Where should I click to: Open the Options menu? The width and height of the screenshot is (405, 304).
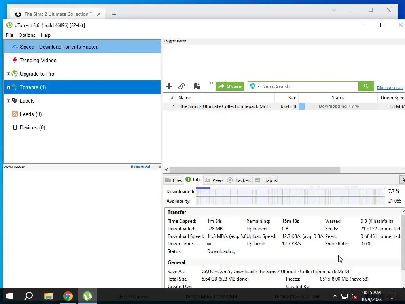27,35
